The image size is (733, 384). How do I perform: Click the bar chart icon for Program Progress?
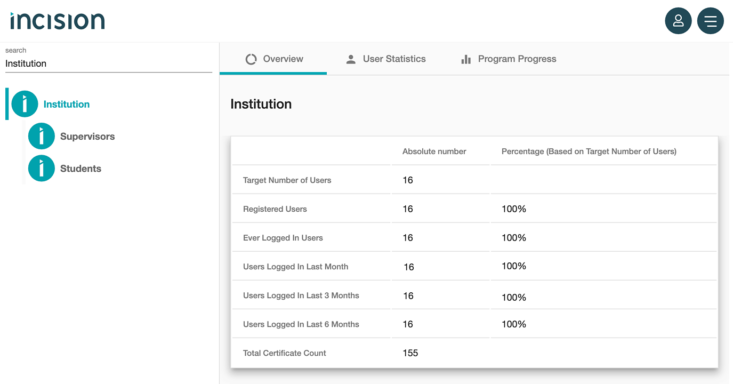(466, 59)
